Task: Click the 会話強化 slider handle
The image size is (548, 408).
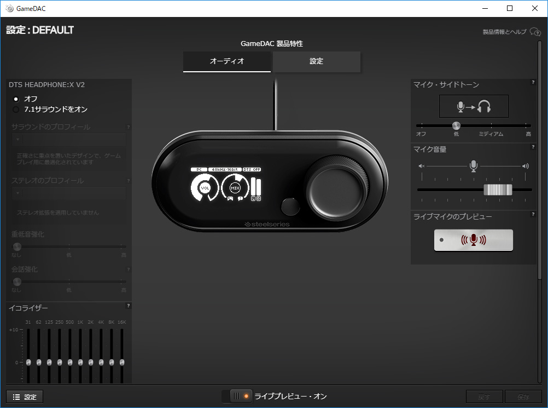Action: [x=17, y=281]
